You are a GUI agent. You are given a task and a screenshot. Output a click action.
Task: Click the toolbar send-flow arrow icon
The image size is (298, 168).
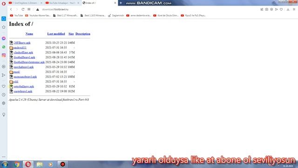pyautogui.click(x=276, y=9)
